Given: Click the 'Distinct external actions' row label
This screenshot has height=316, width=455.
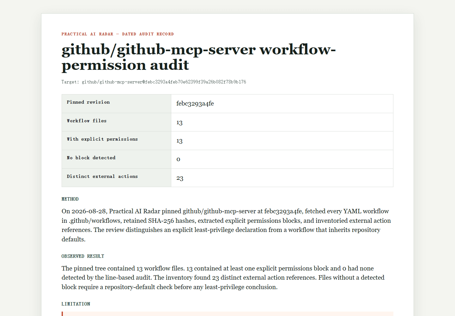Looking at the screenshot, I should 102,176.
